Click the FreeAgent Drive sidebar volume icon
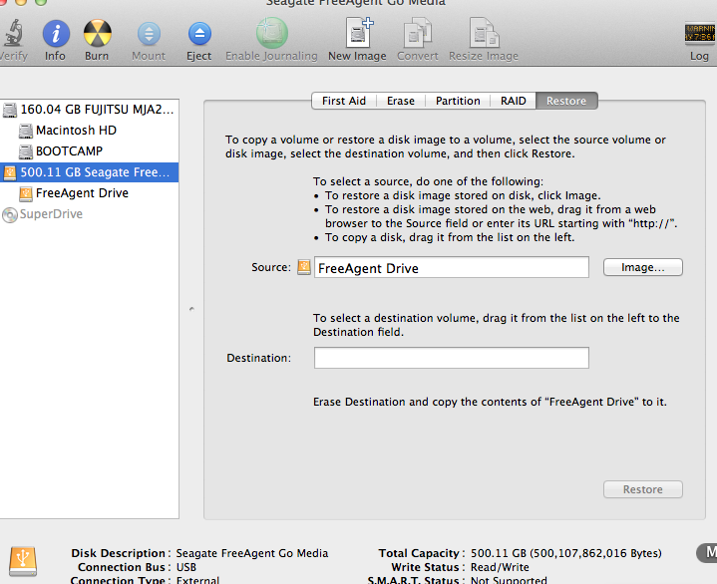717x584 pixels. (x=26, y=193)
